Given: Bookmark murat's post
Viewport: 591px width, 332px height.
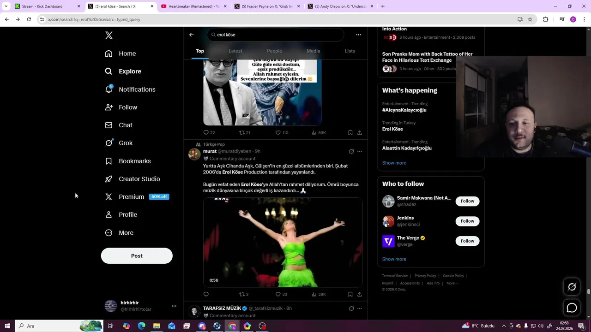Looking at the screenshot, I should pyautogui.click(x=350, y=294).
